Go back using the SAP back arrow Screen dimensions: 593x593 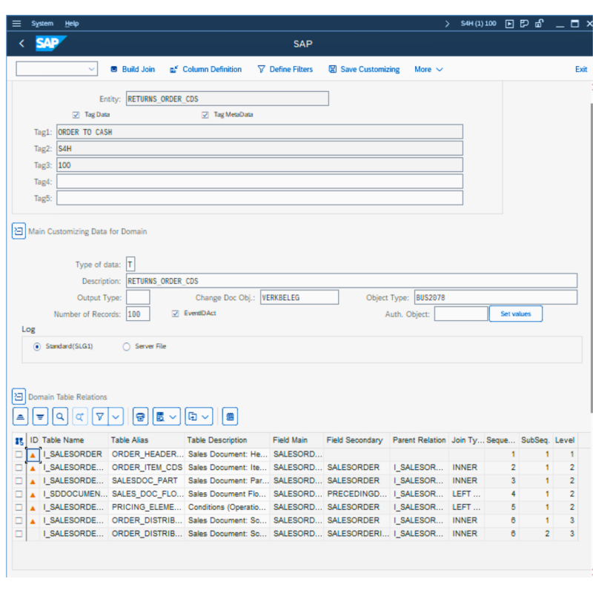(x=21, y=44)
